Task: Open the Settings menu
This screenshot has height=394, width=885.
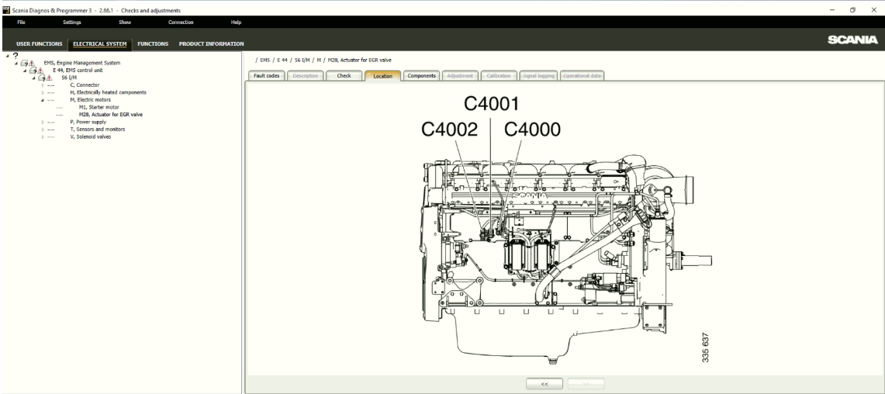Action: pos(72,22)
